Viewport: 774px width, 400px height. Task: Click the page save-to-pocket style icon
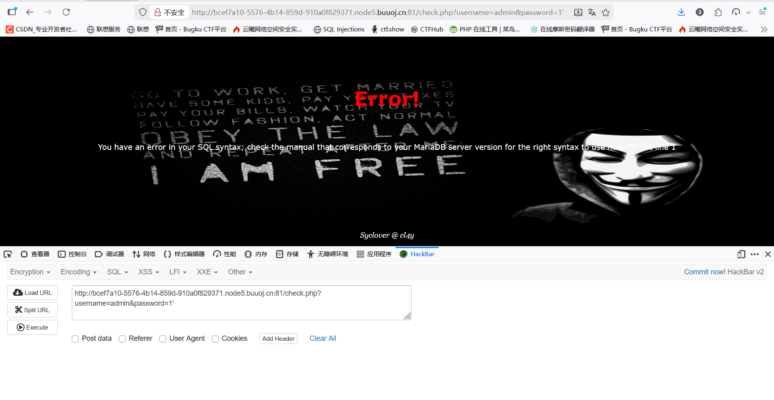tap(578, 12)
